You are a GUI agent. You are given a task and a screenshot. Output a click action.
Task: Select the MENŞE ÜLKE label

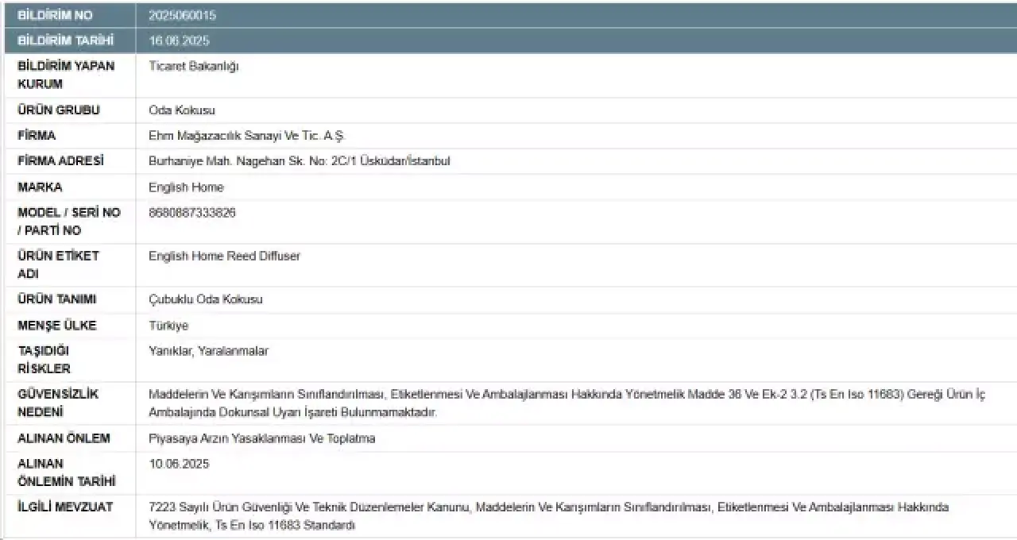tap(57, 326)
